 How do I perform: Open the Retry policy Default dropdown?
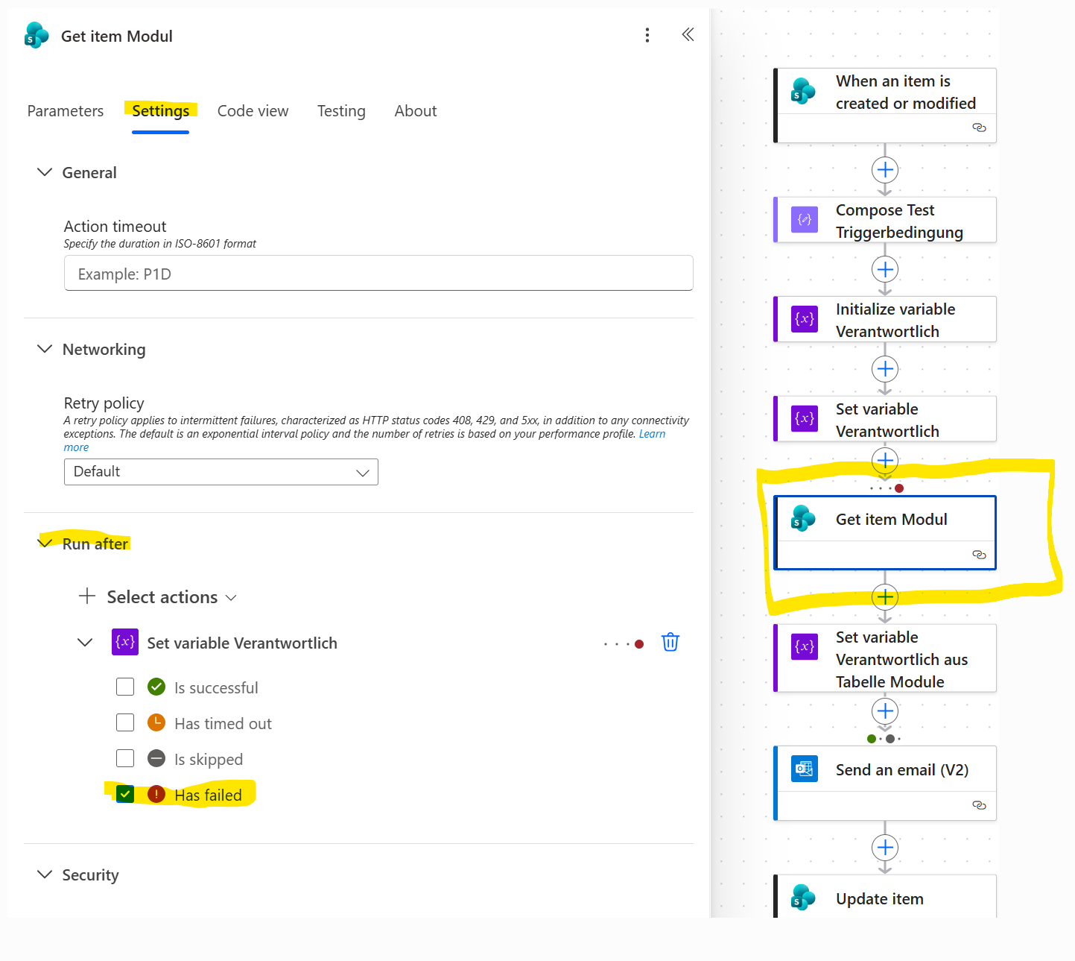221,472
